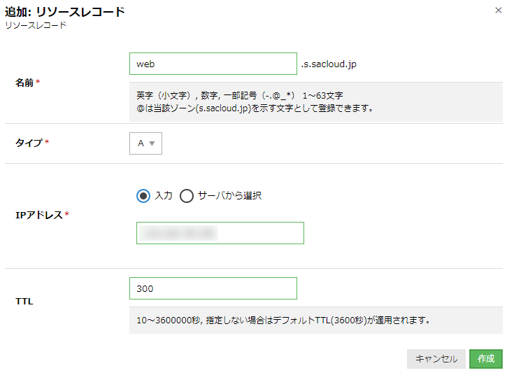Screen dimensions: 507x373
Task: Click the 入力 radio label text
Action: point(163,195)
